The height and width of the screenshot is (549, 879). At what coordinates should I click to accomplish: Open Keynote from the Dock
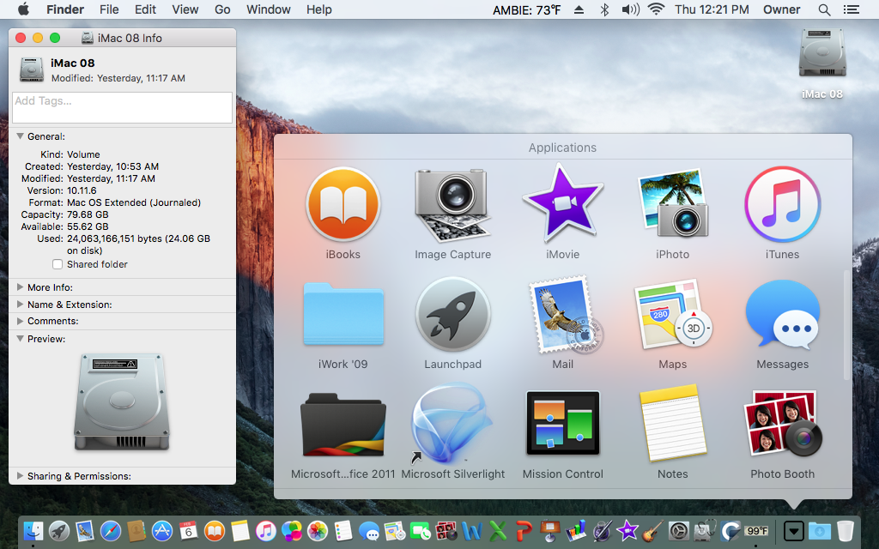pyautogui.click(x=549, y=530)
